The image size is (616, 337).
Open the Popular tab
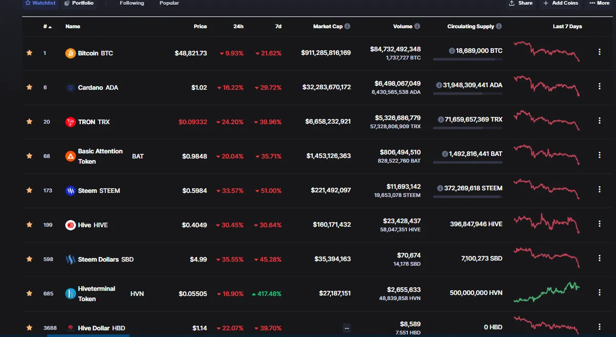pyautogui.click(x=170, y=3)
